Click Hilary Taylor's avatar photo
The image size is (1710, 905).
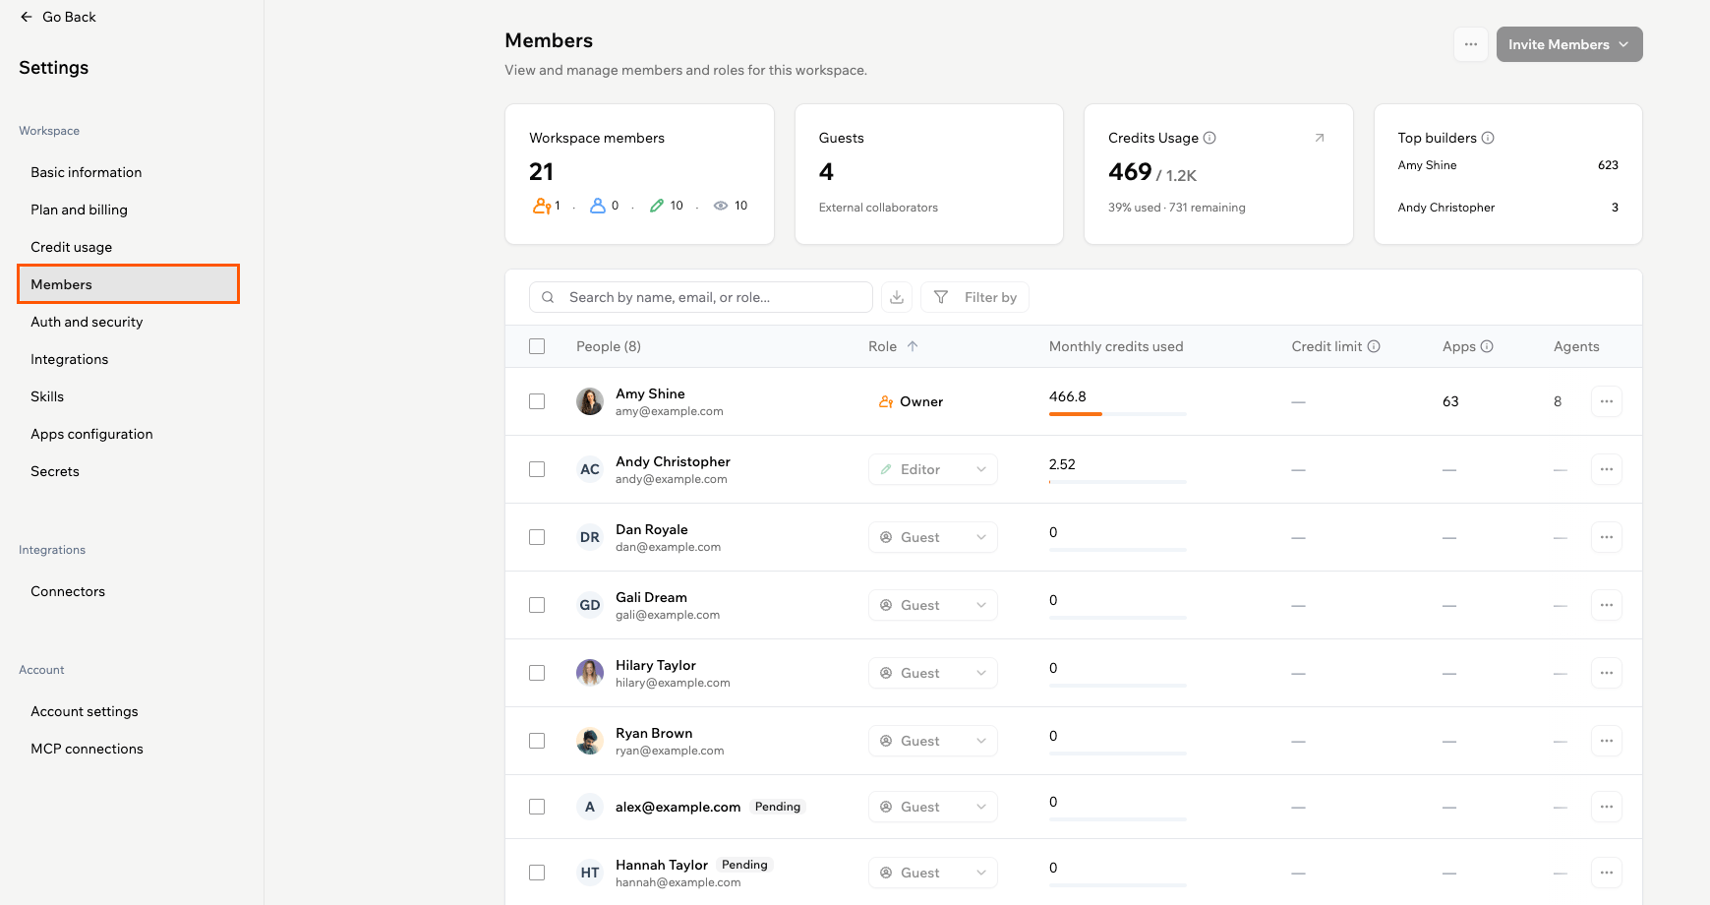click(x=590, y=673)
